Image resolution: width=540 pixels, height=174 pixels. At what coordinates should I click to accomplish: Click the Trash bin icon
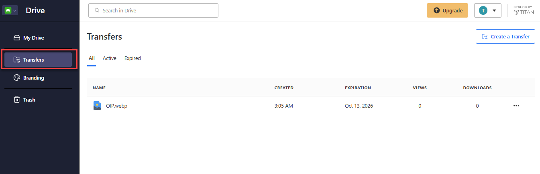click(17, 100)
